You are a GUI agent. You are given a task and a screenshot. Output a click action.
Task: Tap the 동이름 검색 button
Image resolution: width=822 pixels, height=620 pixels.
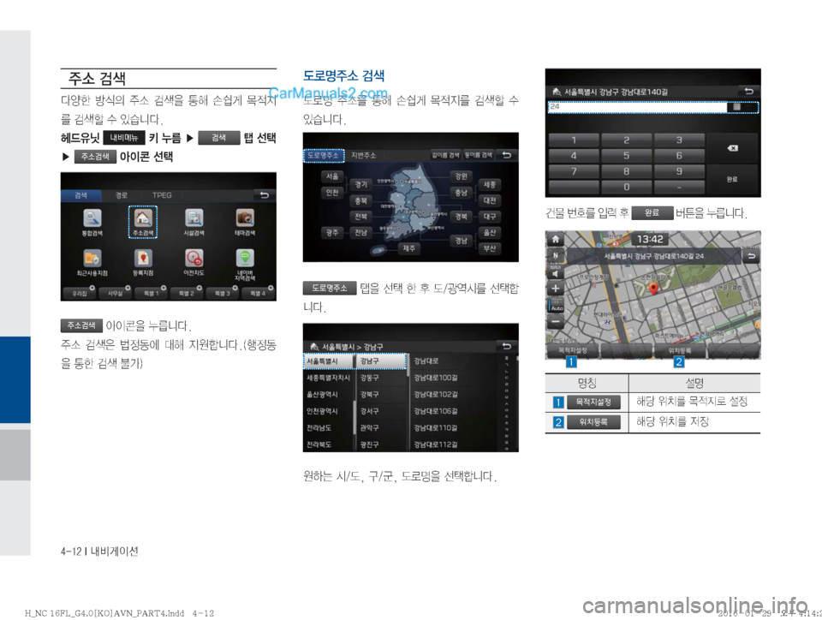point(479,155)
